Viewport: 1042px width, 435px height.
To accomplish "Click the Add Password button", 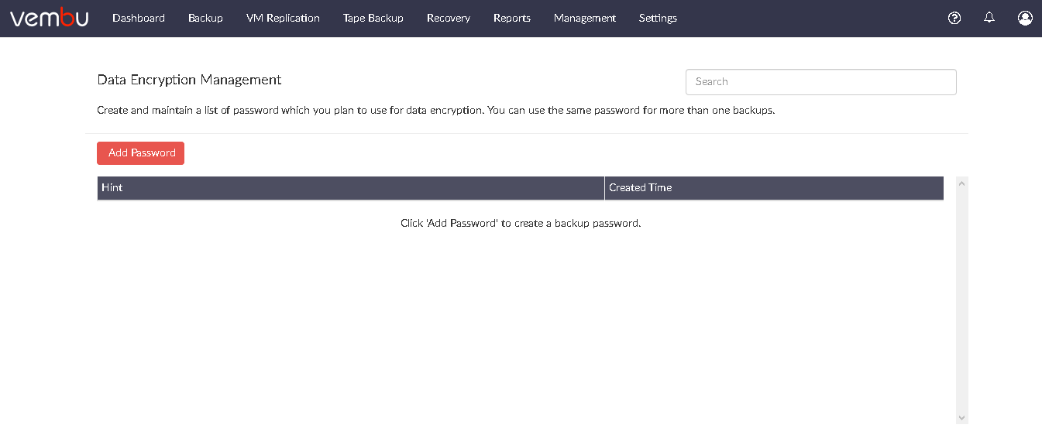I will (140, 153).
